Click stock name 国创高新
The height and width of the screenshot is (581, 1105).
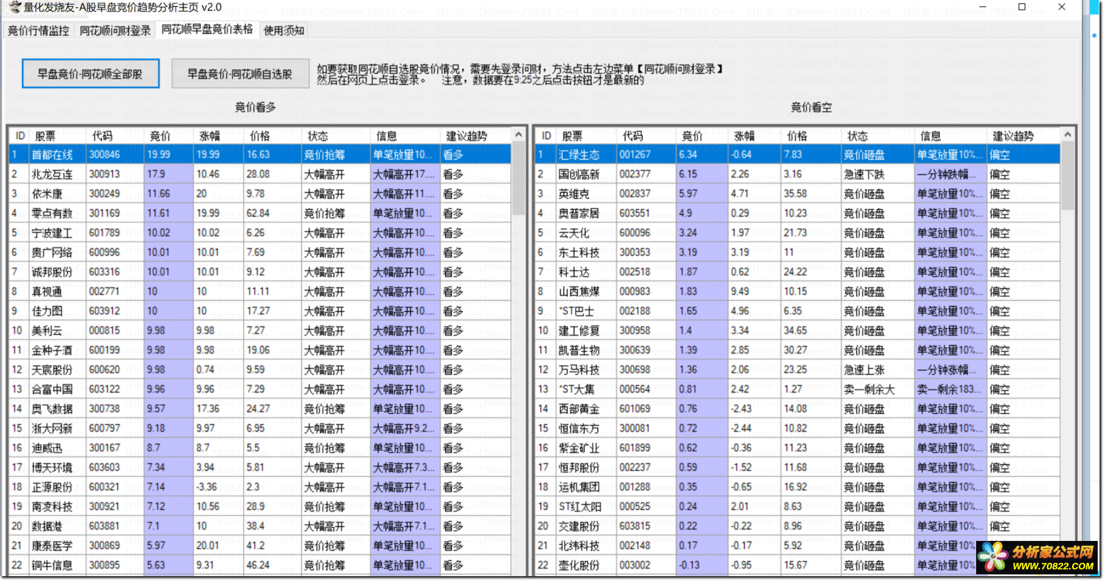coord(579,174)
